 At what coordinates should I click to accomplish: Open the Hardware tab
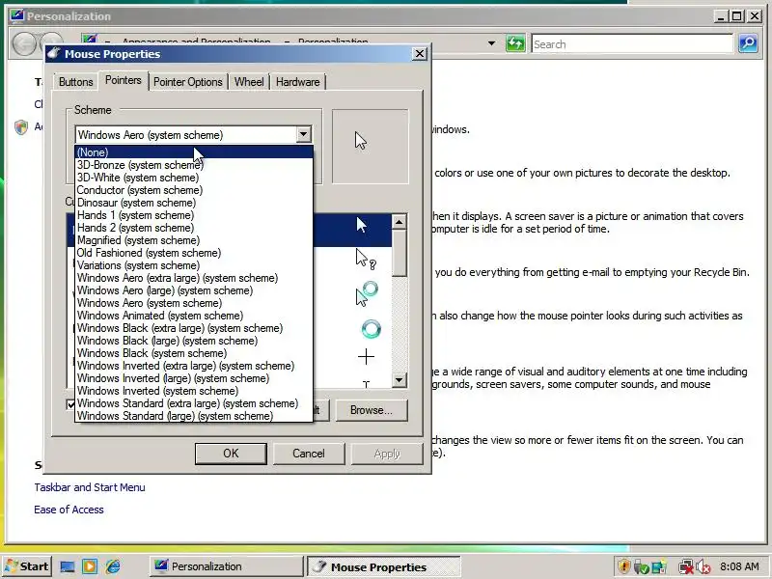[x=298, y=82]
